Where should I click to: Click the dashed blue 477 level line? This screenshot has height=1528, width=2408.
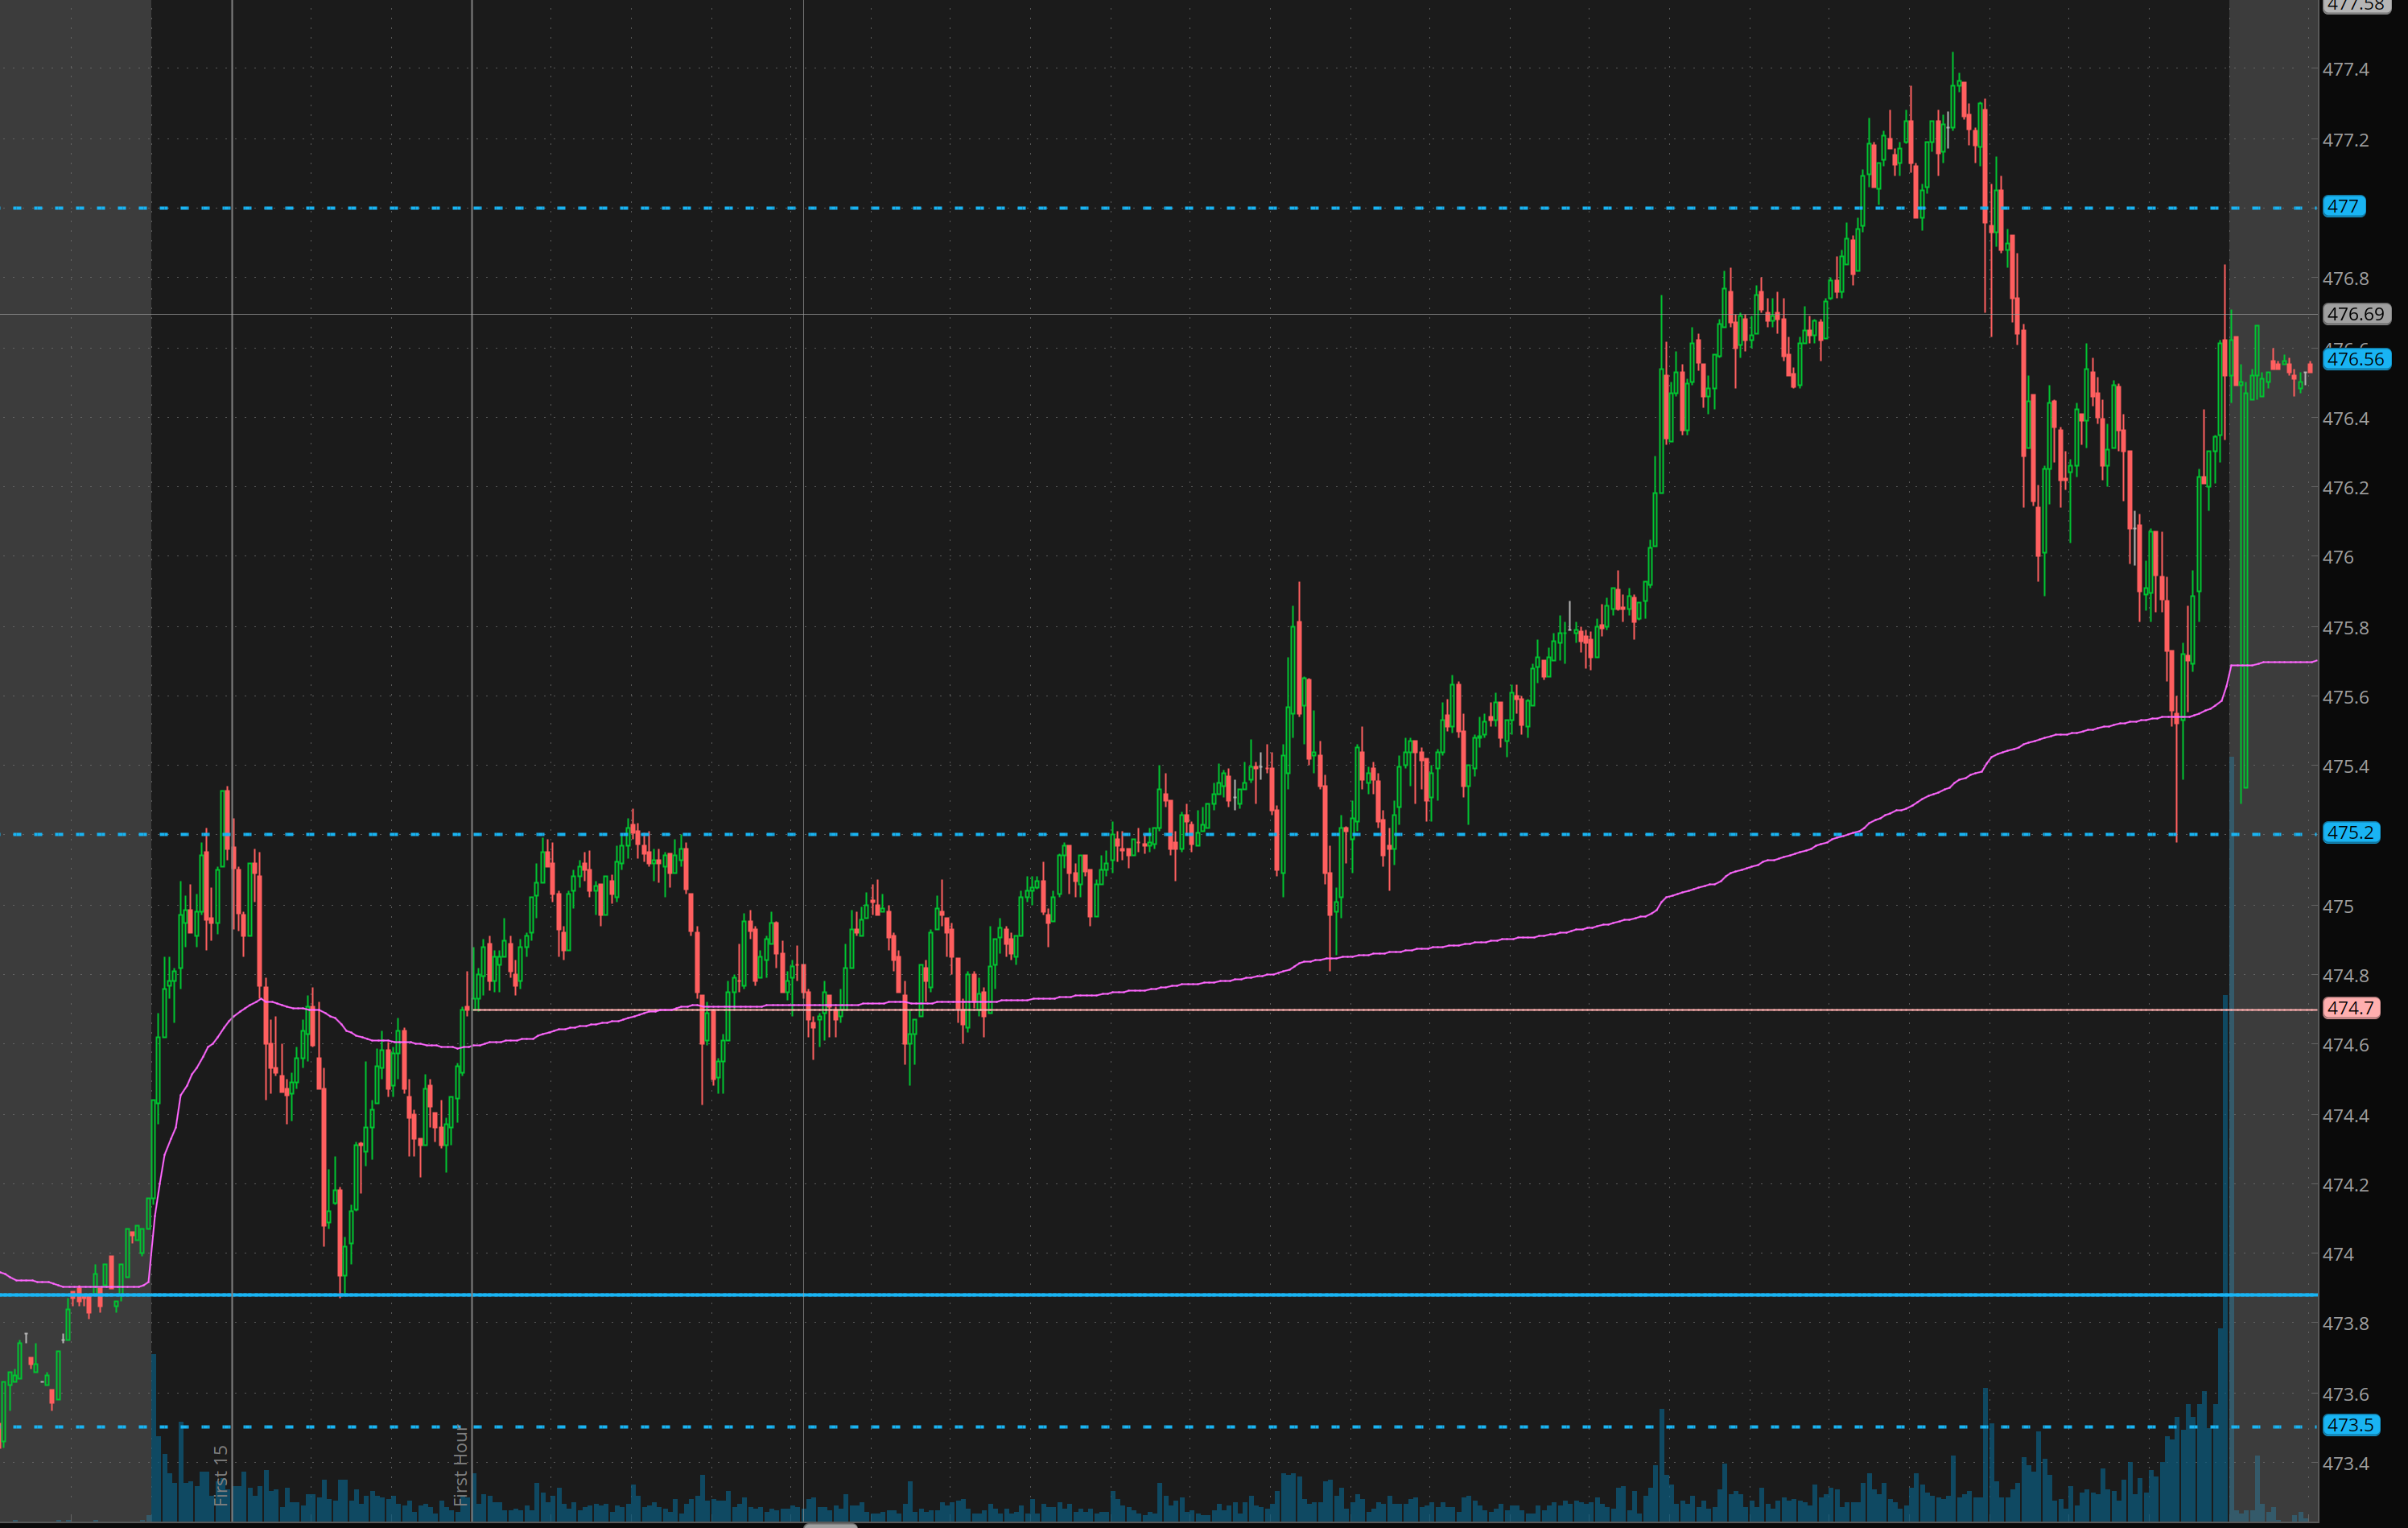pos(1000,208)
